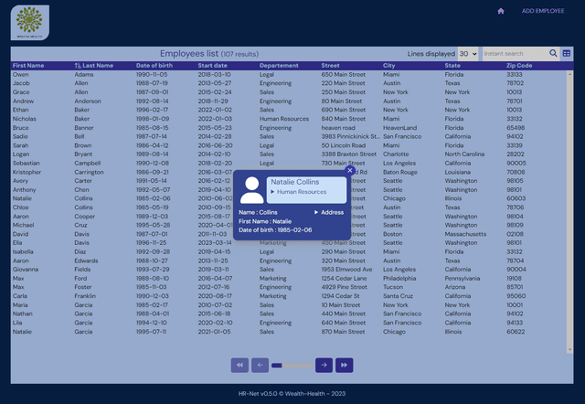Sort by State column header

452,66
